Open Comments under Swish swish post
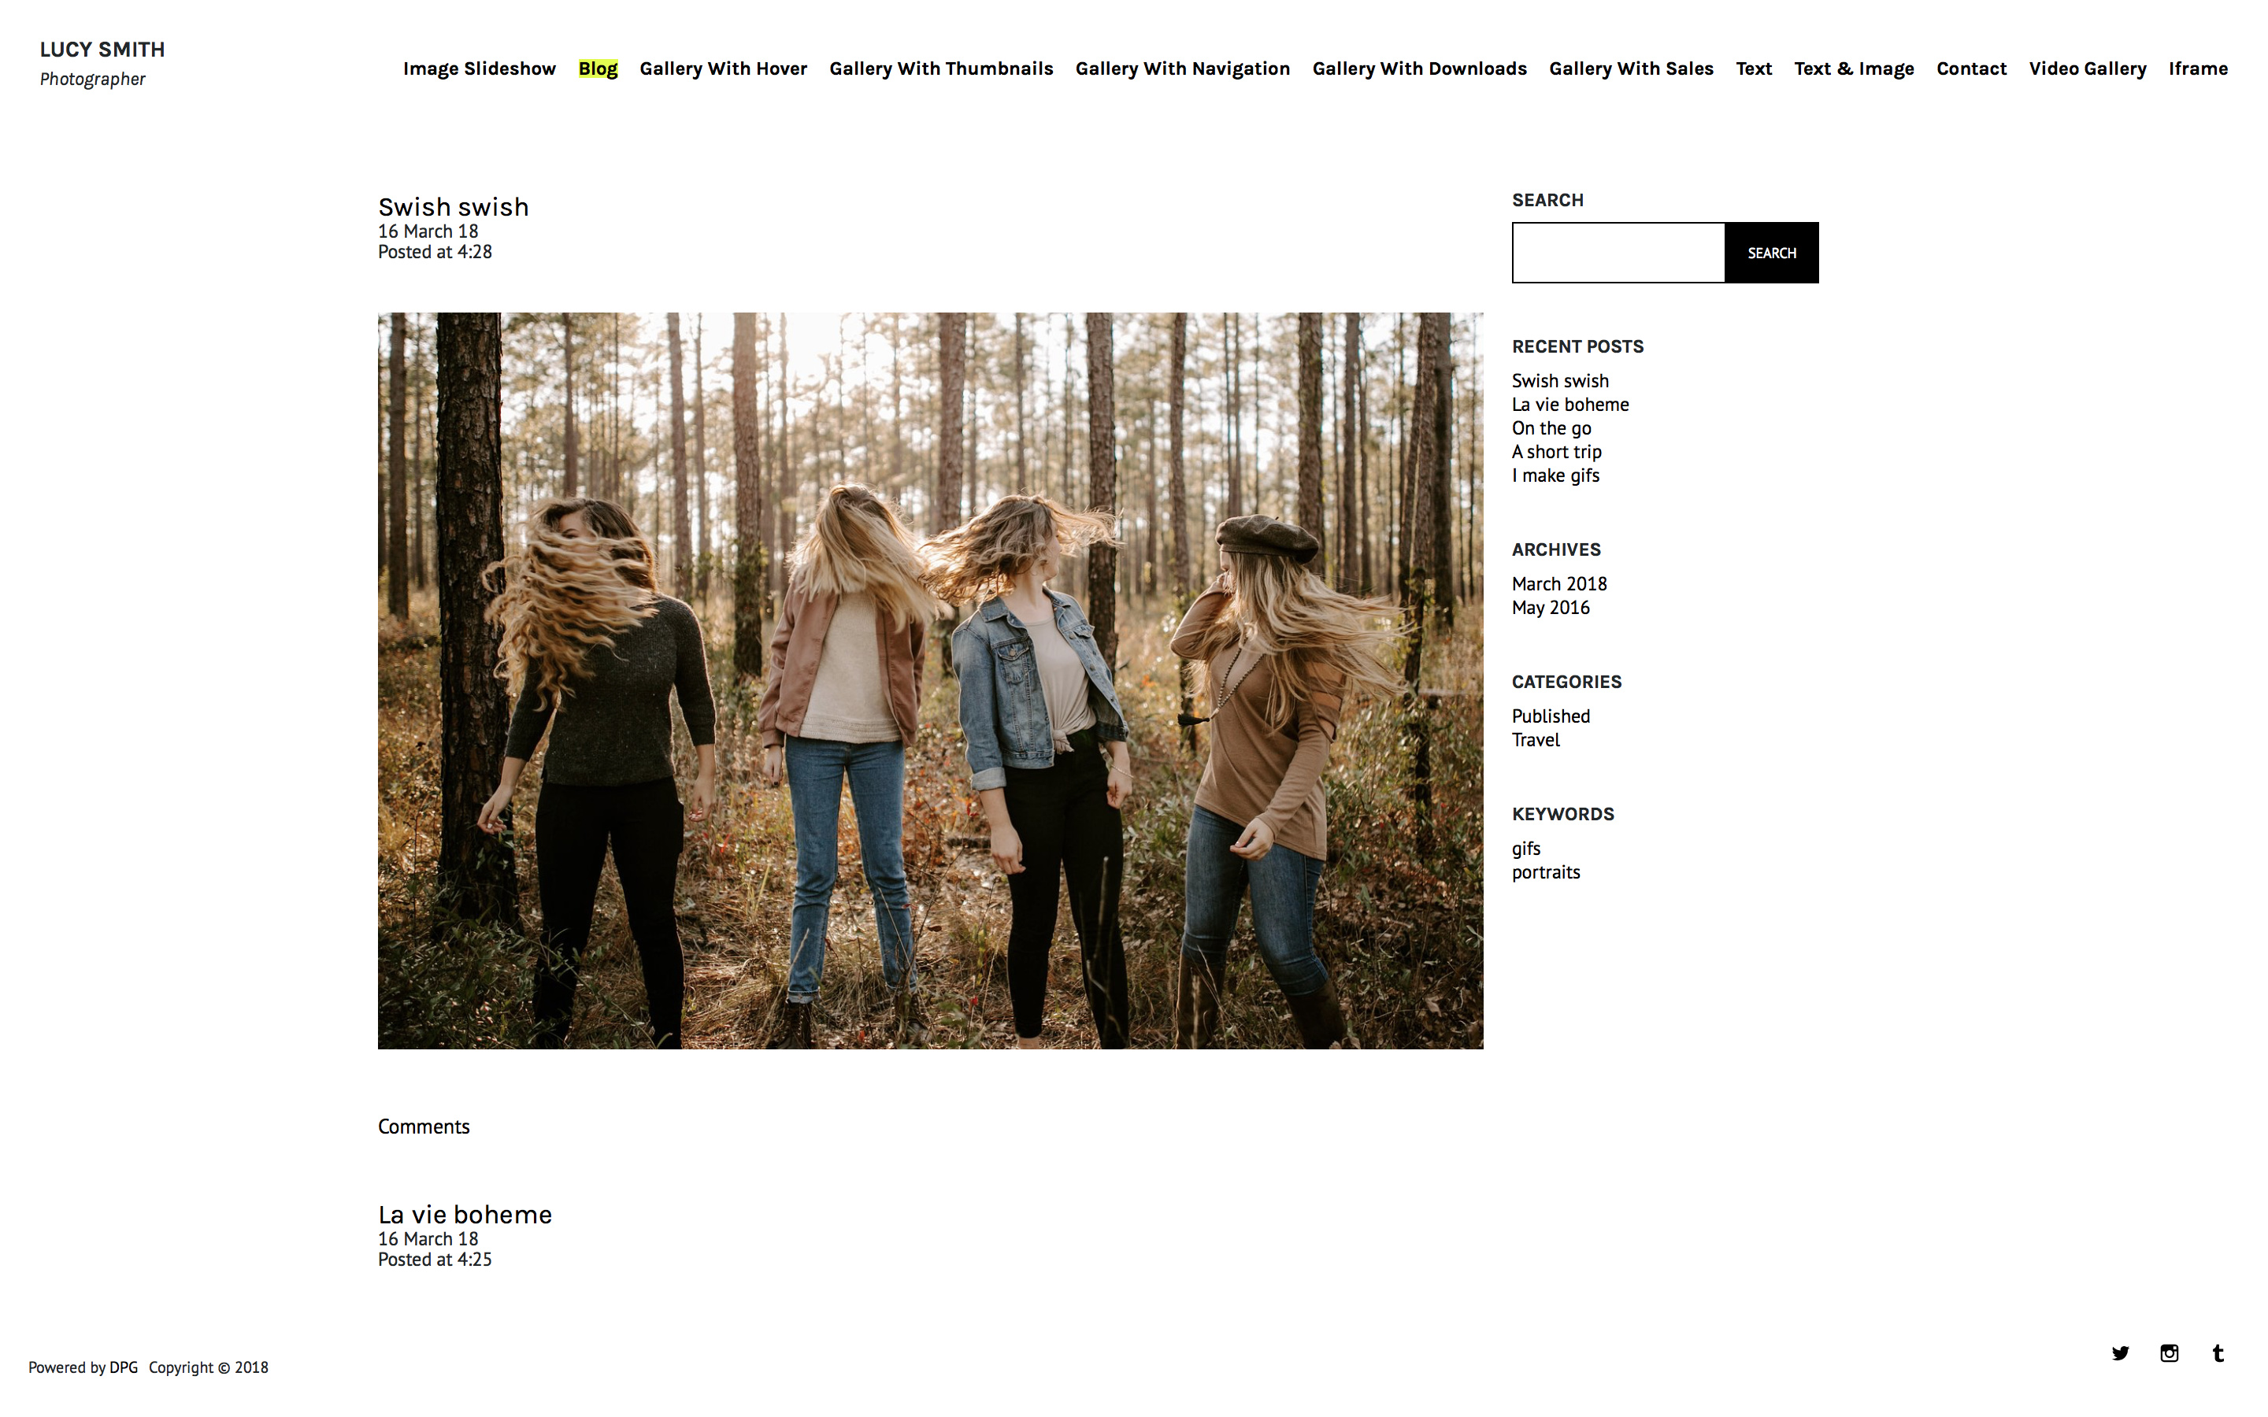2268x1417 pixels. (424, 1127)
